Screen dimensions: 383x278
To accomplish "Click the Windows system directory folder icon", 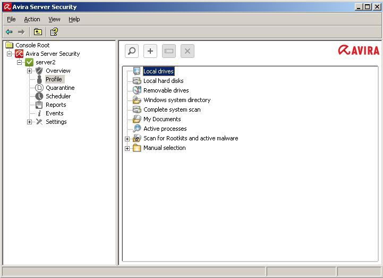I will pos(137,100).
